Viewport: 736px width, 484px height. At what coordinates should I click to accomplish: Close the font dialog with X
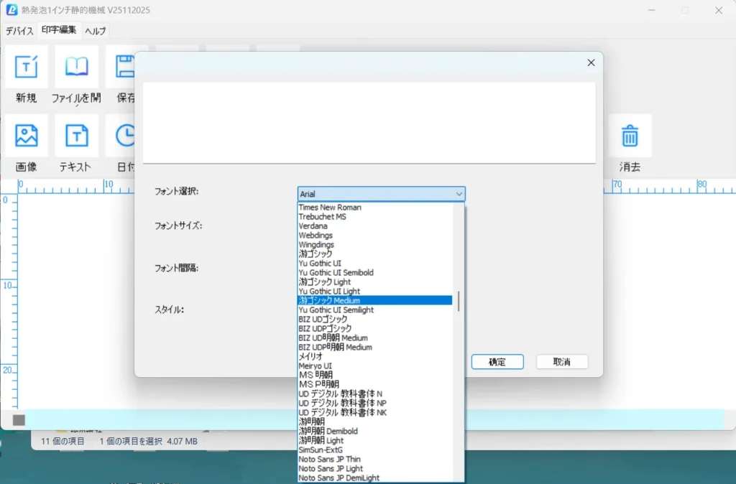(591, 62)
